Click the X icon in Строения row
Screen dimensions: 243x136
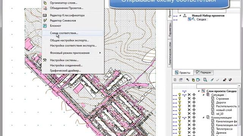pos(189,99)
